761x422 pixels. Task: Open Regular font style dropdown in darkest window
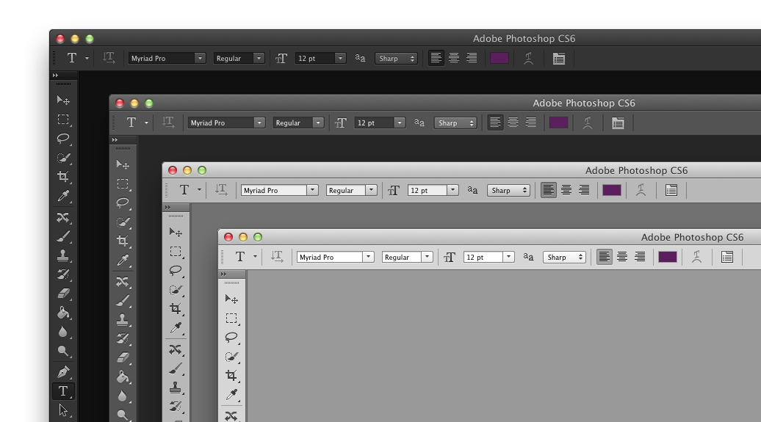259,58
